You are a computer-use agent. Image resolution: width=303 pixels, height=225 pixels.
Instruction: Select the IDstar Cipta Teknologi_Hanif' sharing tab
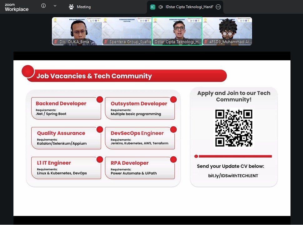[x=185, y=7]
